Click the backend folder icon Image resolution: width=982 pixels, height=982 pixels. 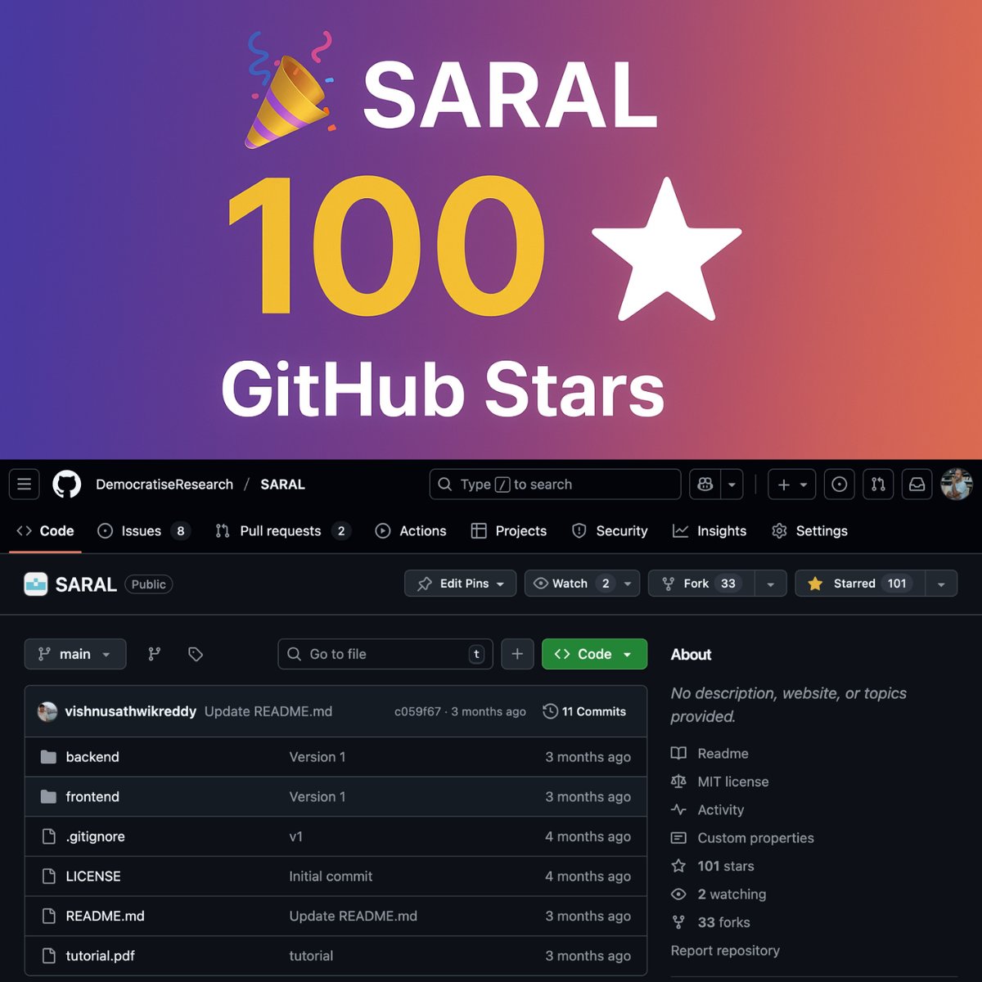48,757
